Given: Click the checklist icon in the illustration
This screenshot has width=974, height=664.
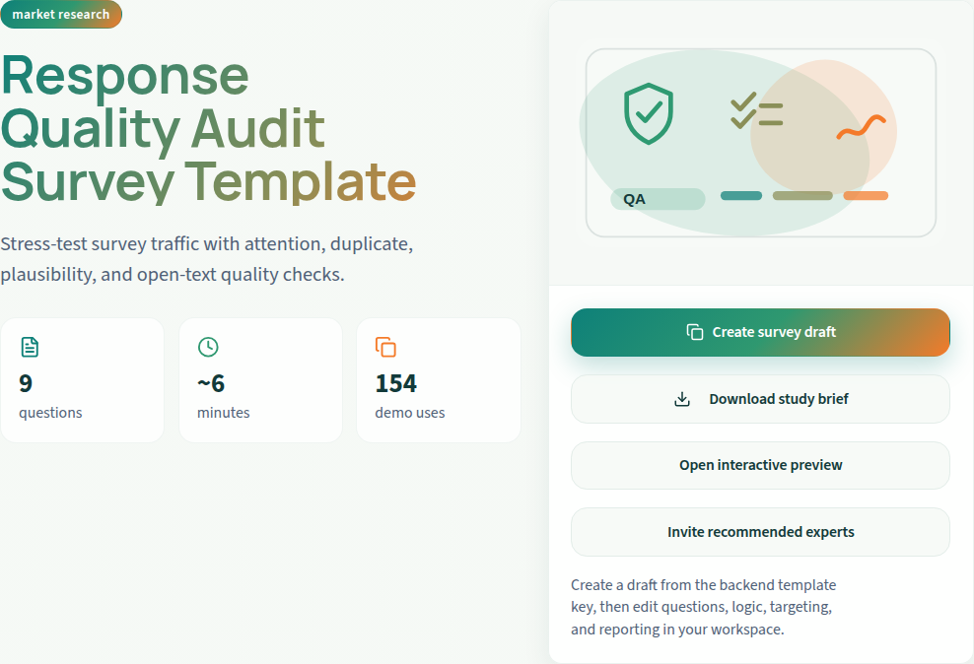Looking at the screenshot, I should [756, 110].
